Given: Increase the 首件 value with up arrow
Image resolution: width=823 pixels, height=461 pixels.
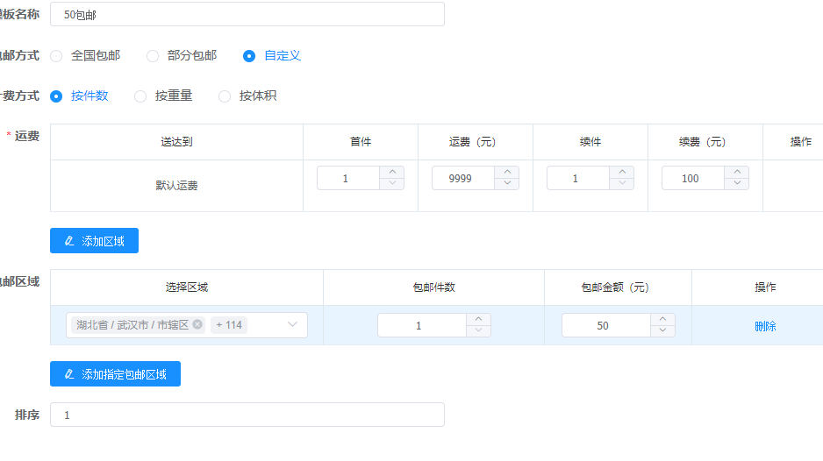Looking at the screenshot, I should pos(392,172).
